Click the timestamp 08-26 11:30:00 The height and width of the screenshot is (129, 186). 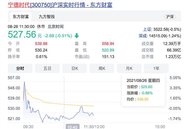[x=21, y=26]
